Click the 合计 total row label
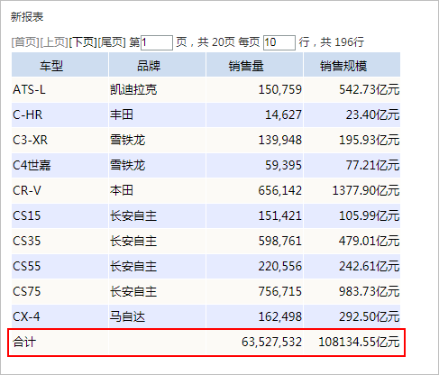The height and width of the screenshot is (375, 439). point(24,342)
